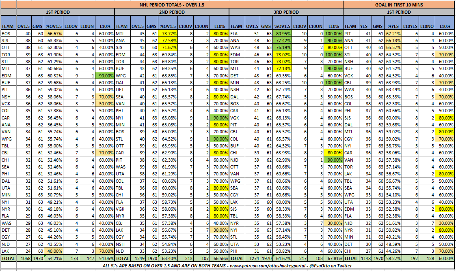Click the 77.42% cell for ANA in 3rd Period

click(x=283, y=41)
